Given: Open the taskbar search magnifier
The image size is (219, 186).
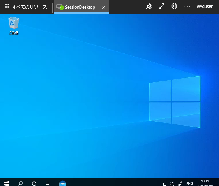Looking at the screenshot, I should point(20,183).
